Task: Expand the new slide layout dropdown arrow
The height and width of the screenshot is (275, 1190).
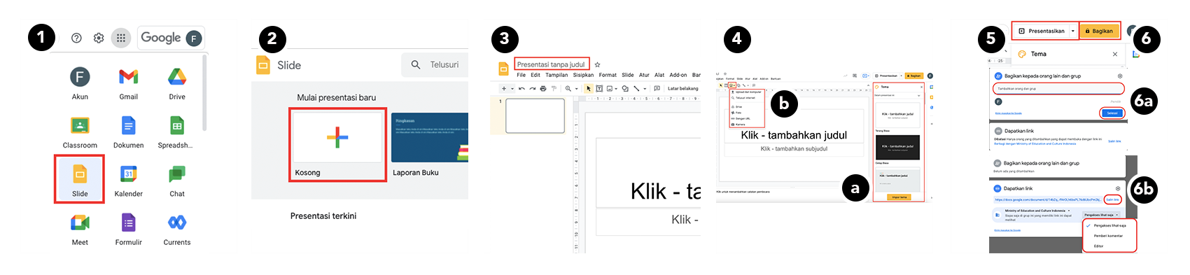Action: [x=512, y=89]
